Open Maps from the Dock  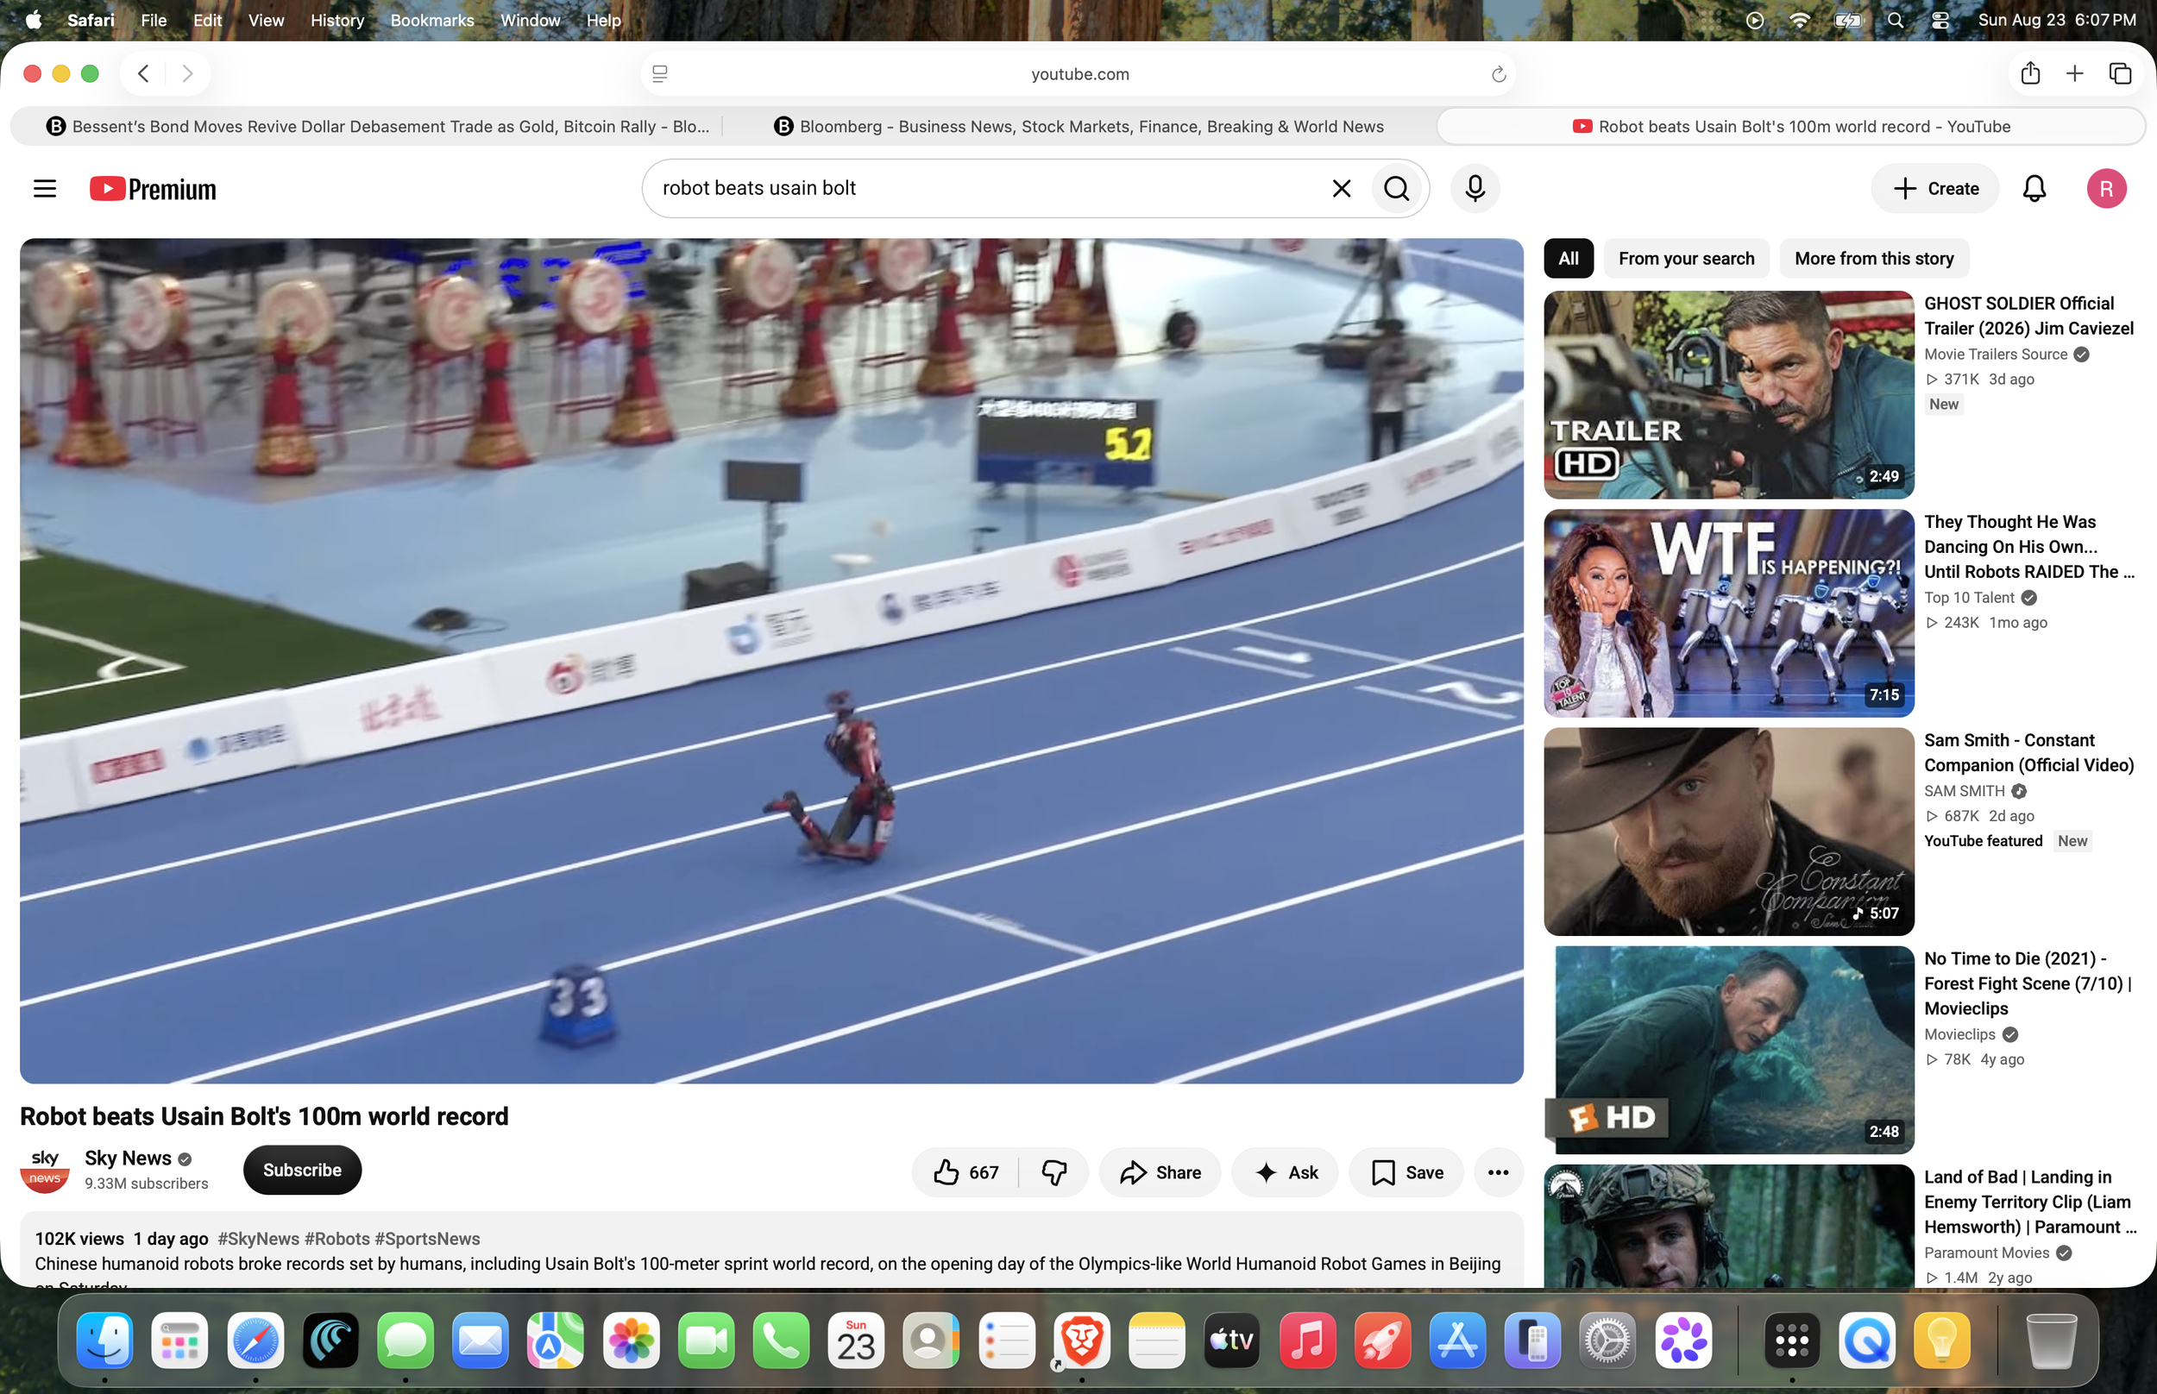(556, 1341)
